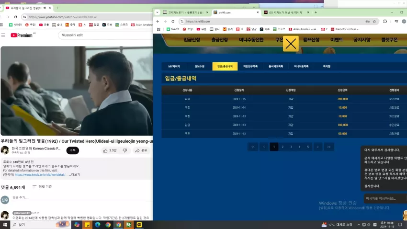Switch to the 지인친구목록 tab
This screenshot has width=407, height=229.
click(x=250, y=67)
